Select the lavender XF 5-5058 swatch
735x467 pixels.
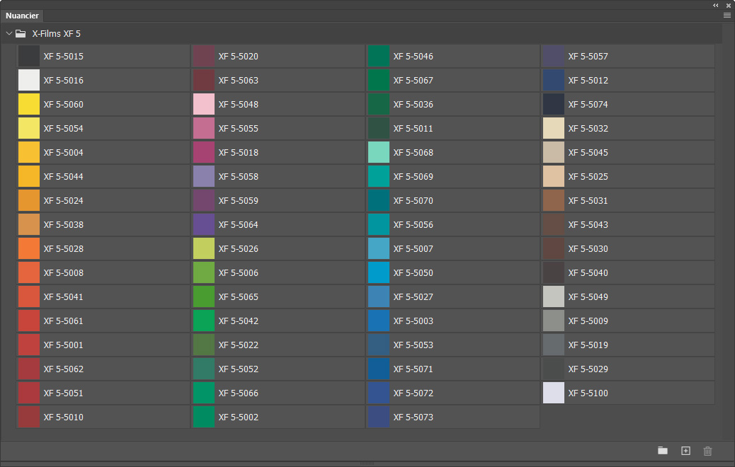(204, 177)
